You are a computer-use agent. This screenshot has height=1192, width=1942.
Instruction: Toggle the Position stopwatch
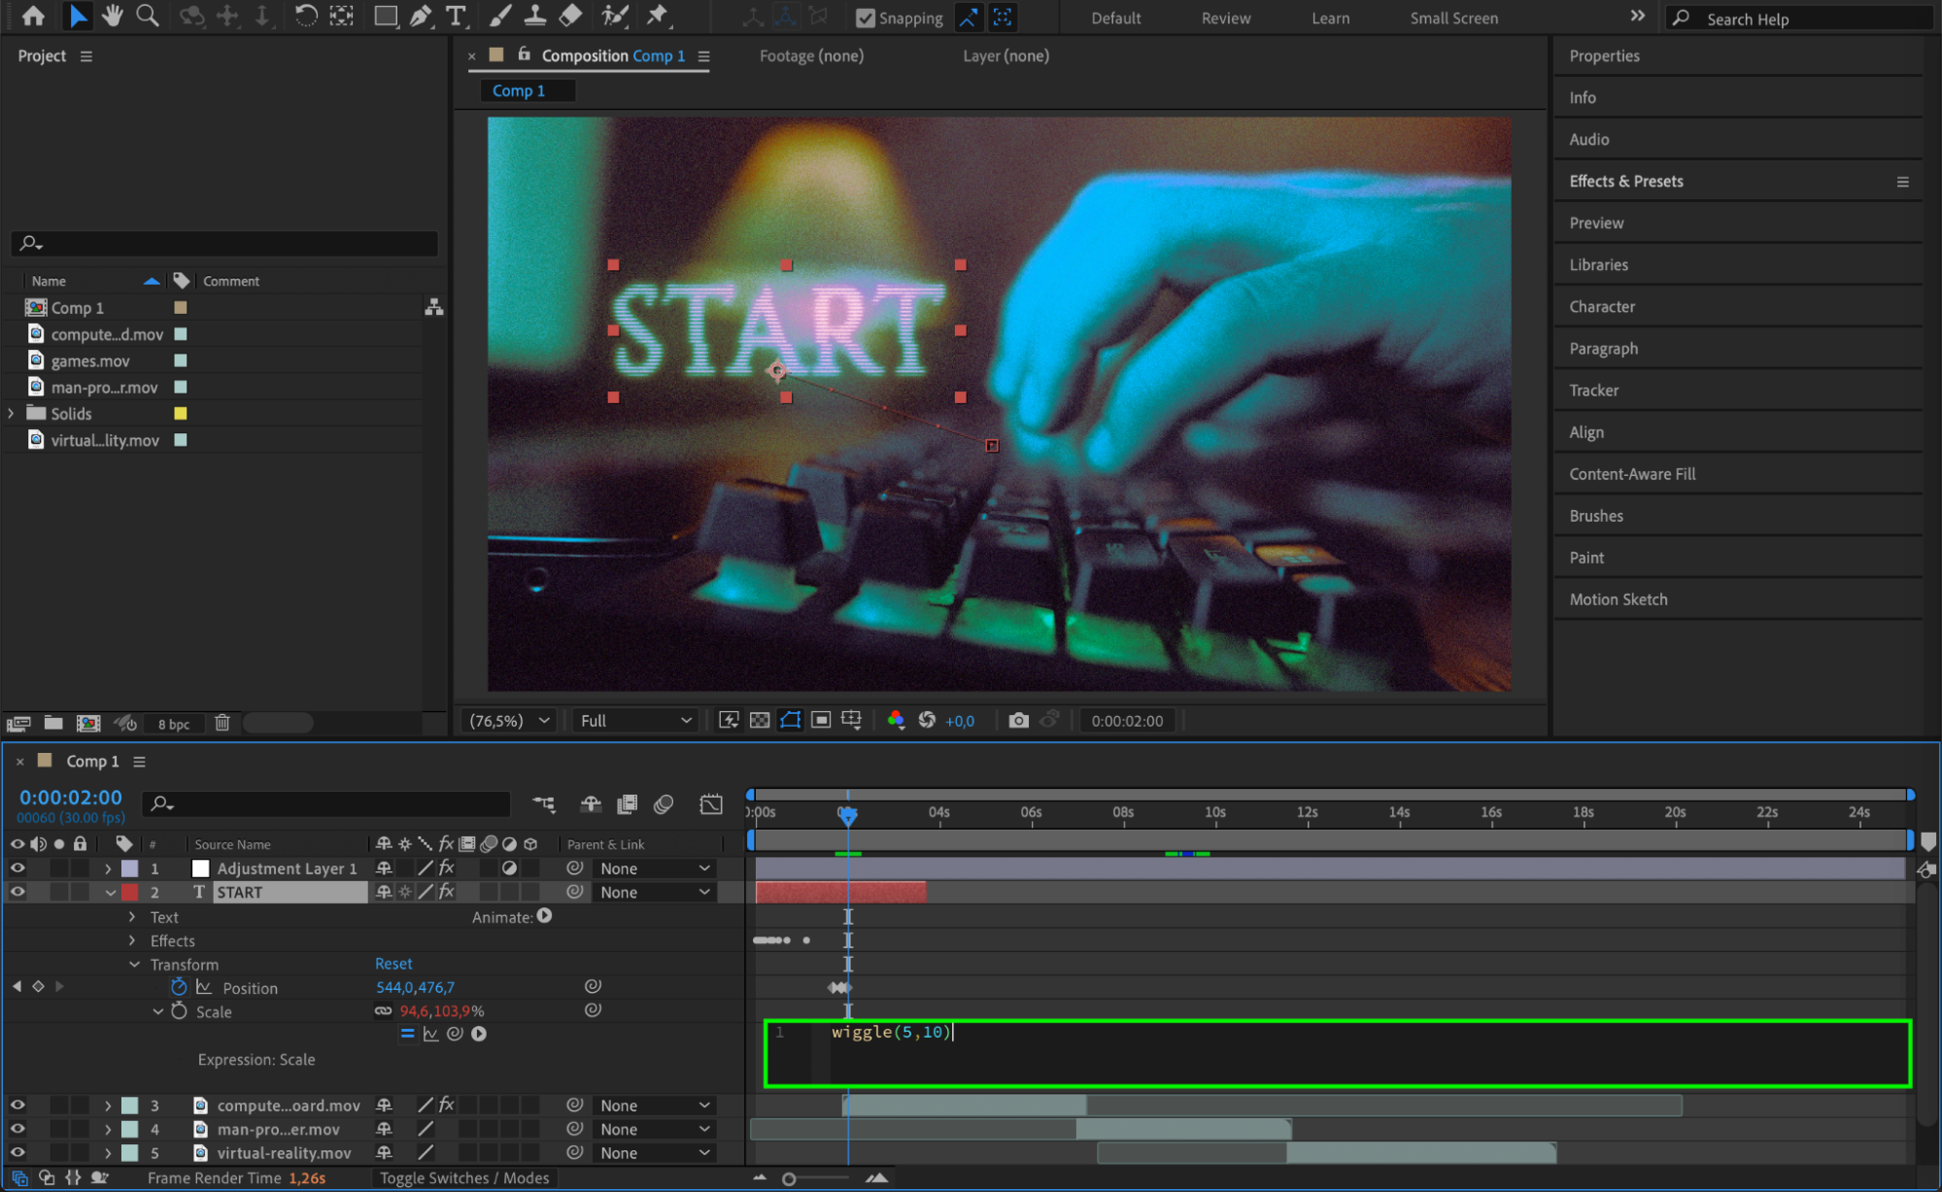179,987
